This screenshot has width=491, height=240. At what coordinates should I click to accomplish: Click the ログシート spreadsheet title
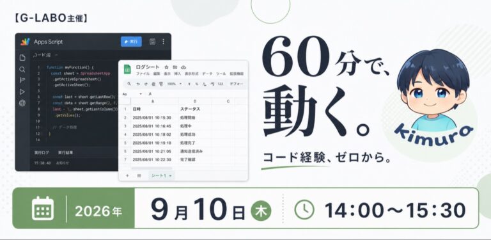pyautogui.click(x=148, y=67)
